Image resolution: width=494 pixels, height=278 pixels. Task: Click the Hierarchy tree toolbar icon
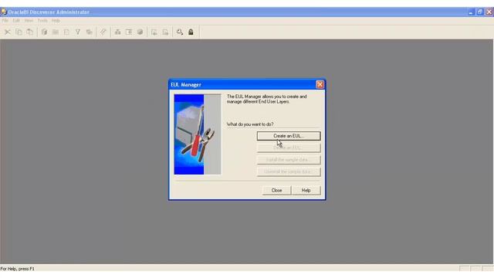tap(117, 32)
